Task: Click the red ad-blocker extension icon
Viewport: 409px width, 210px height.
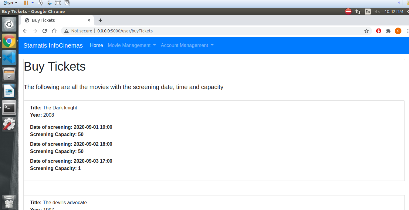Action: pyautogui.click(x=379, y=31)
